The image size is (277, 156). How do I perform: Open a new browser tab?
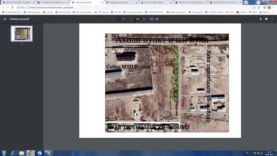tap(246, 2)
